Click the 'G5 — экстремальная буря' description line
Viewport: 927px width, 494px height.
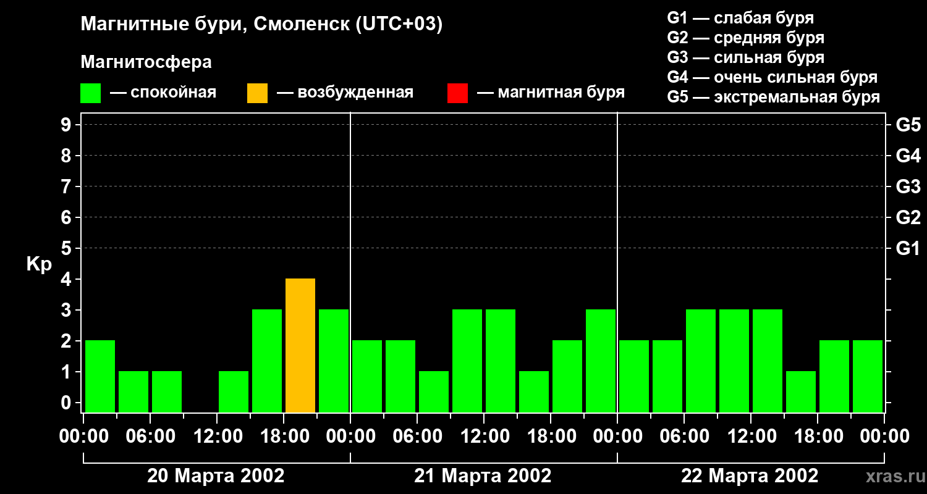coord(773,97)
